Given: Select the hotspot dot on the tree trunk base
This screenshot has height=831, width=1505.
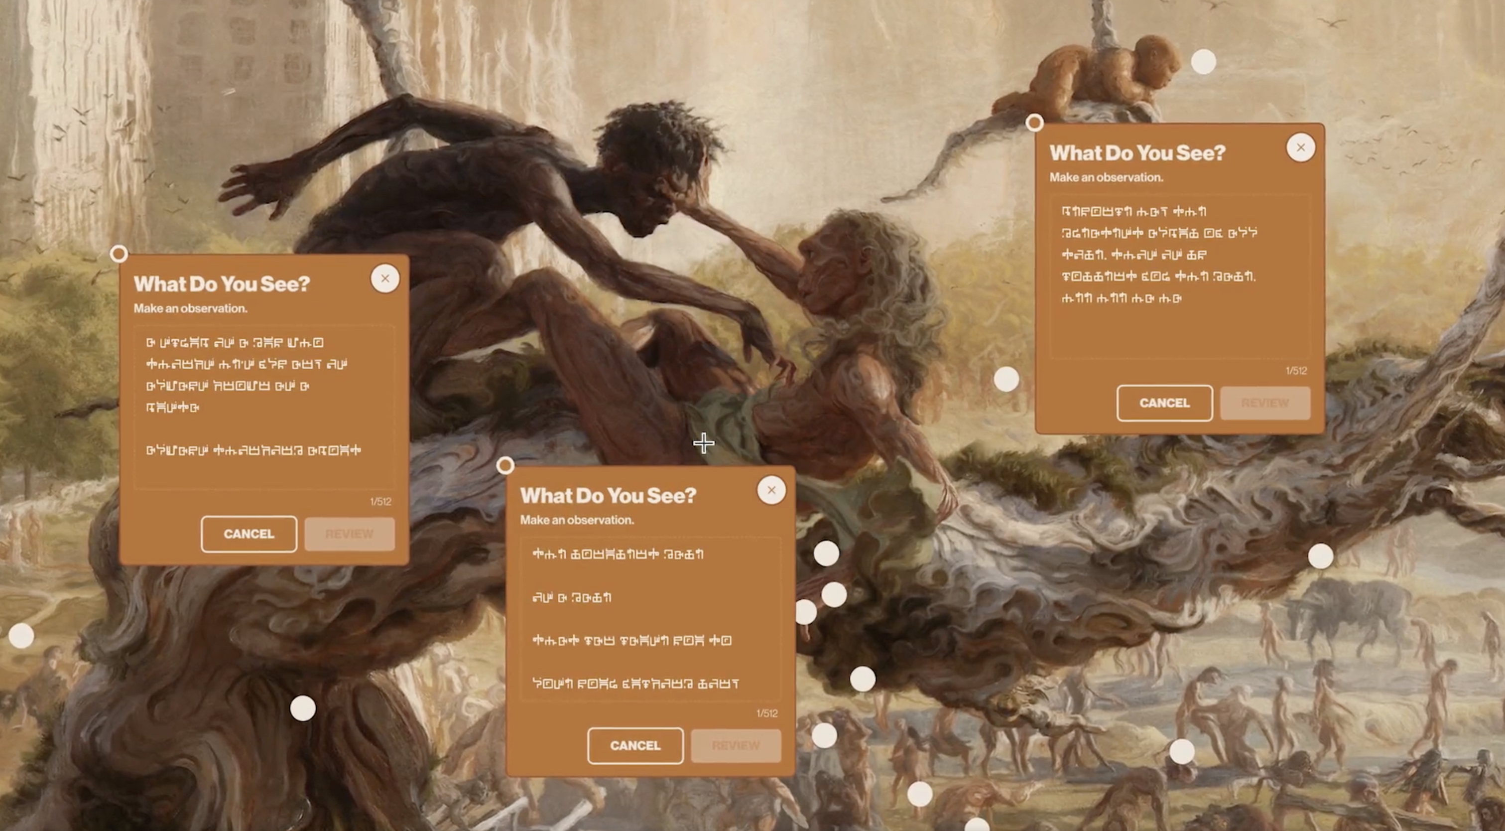Looking at the screenshot, I should point(303,708).
